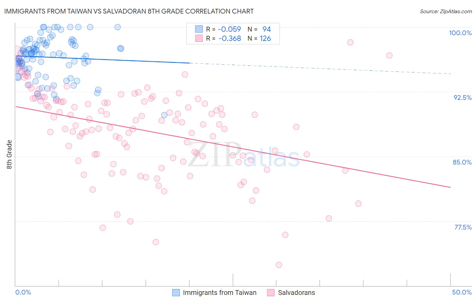Click the 85.0% y-axis label
Image resolution: width=476 pixels, height=302 pixels.
click(462, 162)
